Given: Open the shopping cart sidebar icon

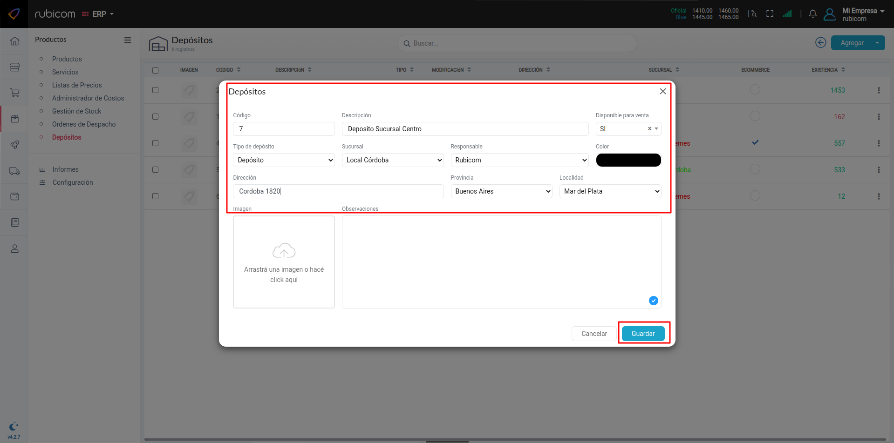Looking at the screenshot, I should (x=14, y=93).
